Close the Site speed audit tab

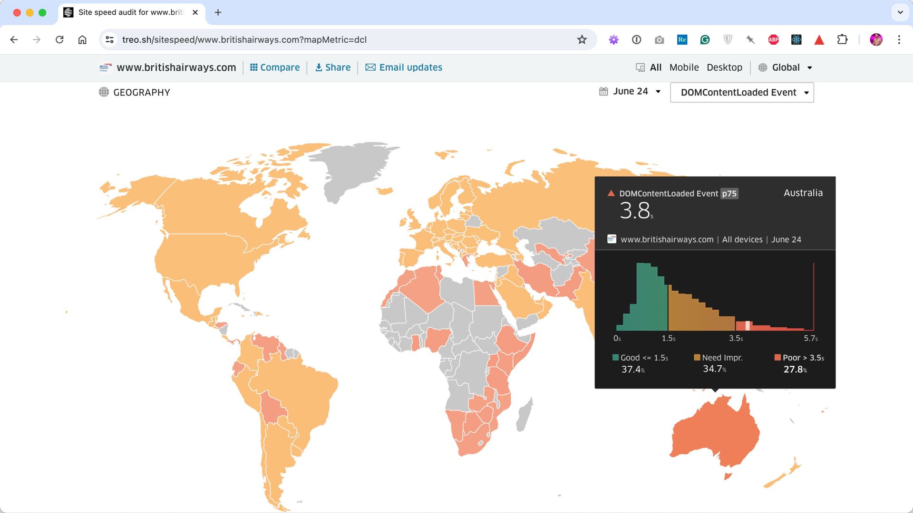tap(195, 12)
